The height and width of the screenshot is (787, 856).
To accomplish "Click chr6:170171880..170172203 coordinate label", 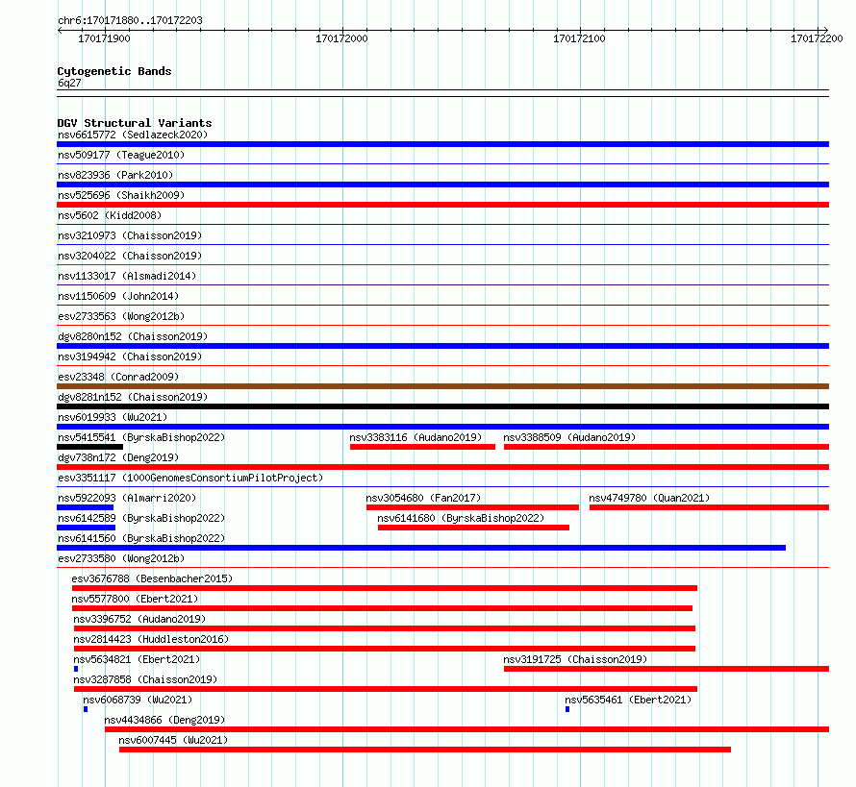I will (x=130, y=20).
